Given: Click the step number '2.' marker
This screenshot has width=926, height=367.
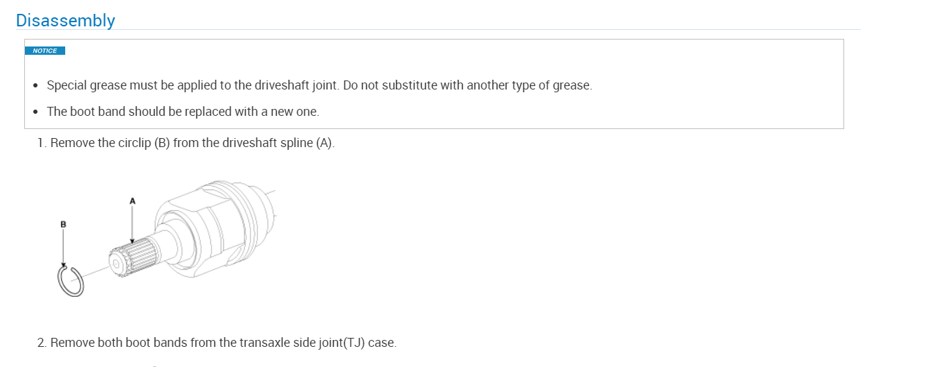Looking at the screenshot, I should [x=42, y=343].
